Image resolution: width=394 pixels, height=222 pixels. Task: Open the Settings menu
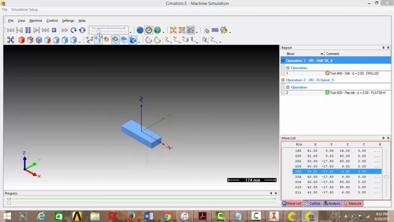tap(68, 20)
